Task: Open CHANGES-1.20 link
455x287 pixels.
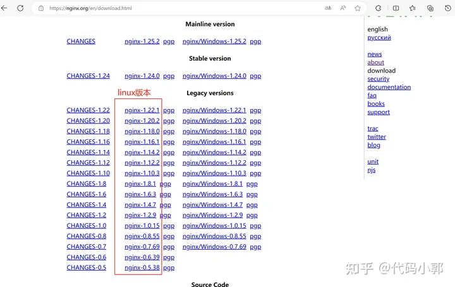Action: (x=88, y=120)
